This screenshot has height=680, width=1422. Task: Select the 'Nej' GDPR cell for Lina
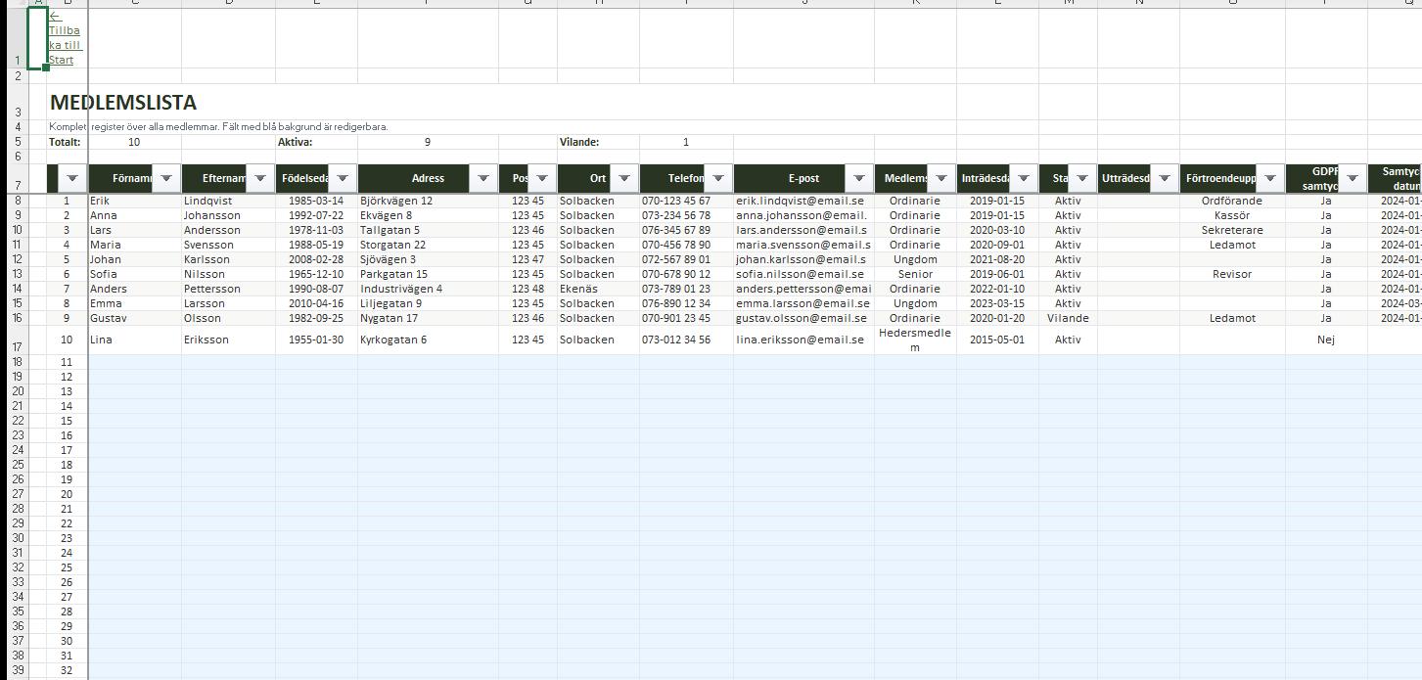[x=1325, y=340]
